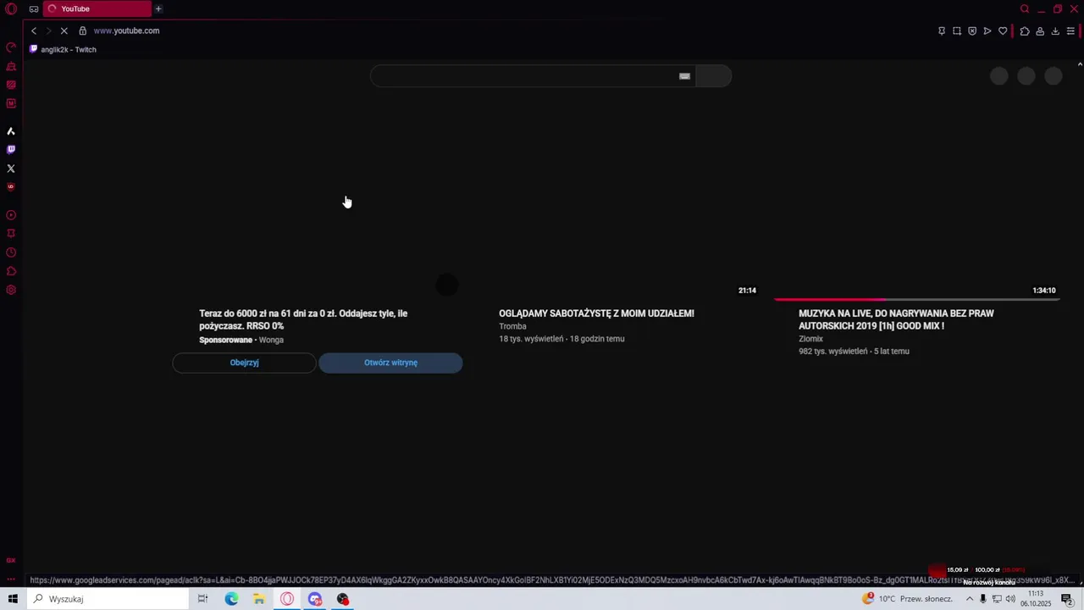
Task: Open the Easy Setup sliders icon
Action: tap(1070, 30)
